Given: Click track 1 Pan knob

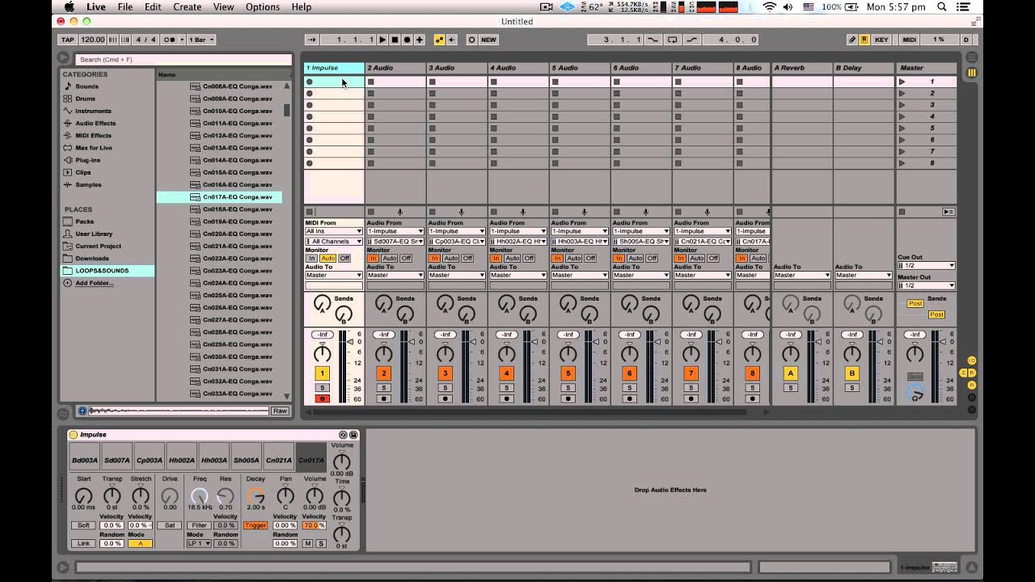Looking at the screenshot, I should (322, 353).
